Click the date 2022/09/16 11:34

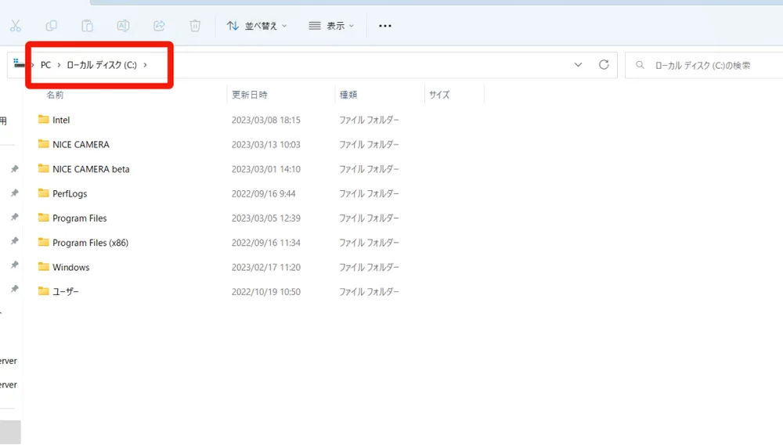266,243
